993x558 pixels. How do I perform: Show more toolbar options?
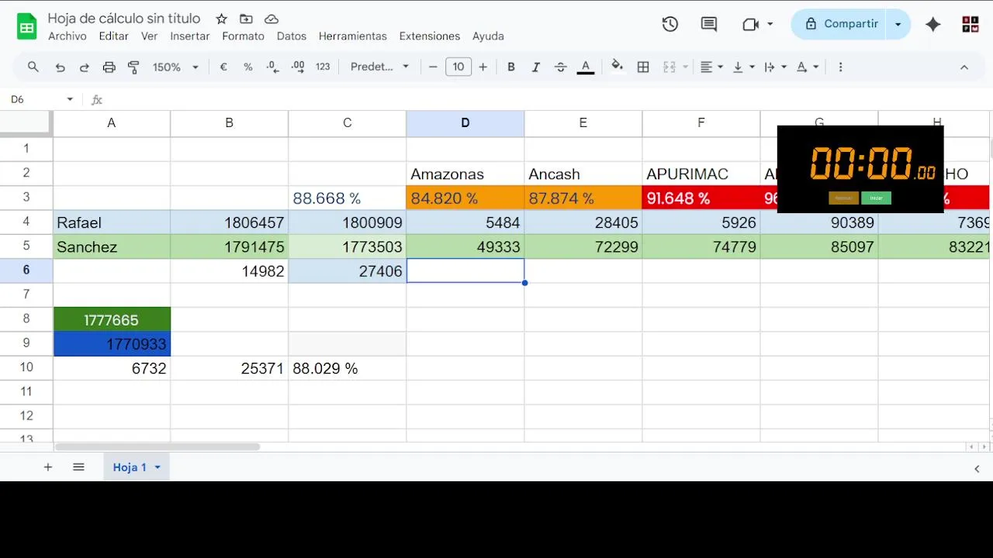point(840,67)
